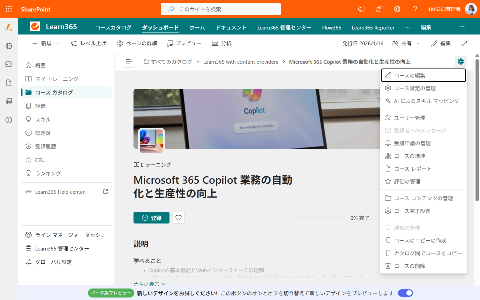Open the SharePoint app launcher grid

tap(9, 9)
